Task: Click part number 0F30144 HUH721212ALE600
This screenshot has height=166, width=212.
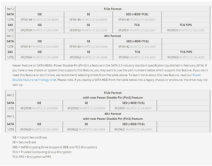Action: tap(40, 20)
